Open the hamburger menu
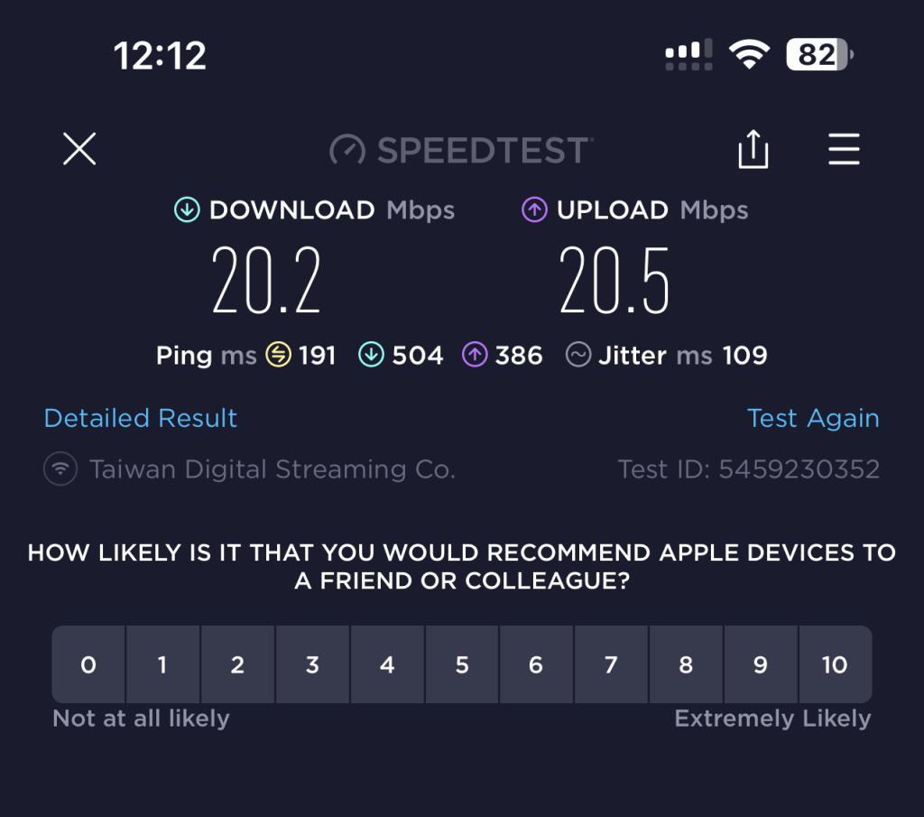Image resolution: width=924 pixels, height=817 pixels. 844,149
